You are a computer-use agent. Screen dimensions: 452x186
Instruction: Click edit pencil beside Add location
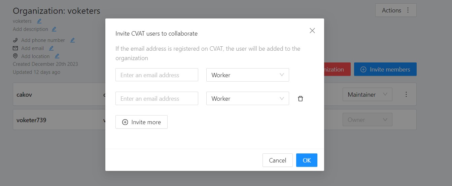(57, 56)
